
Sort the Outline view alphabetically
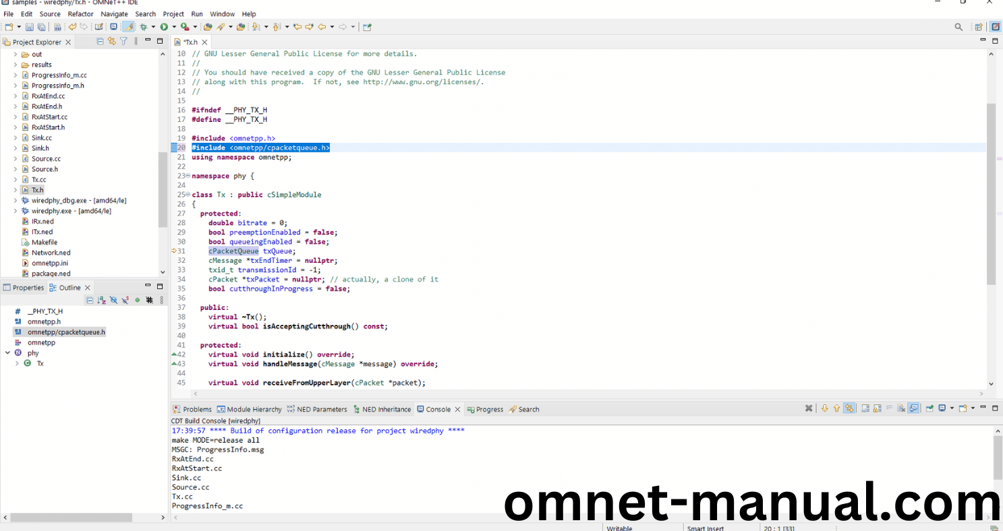pos(101,300)
